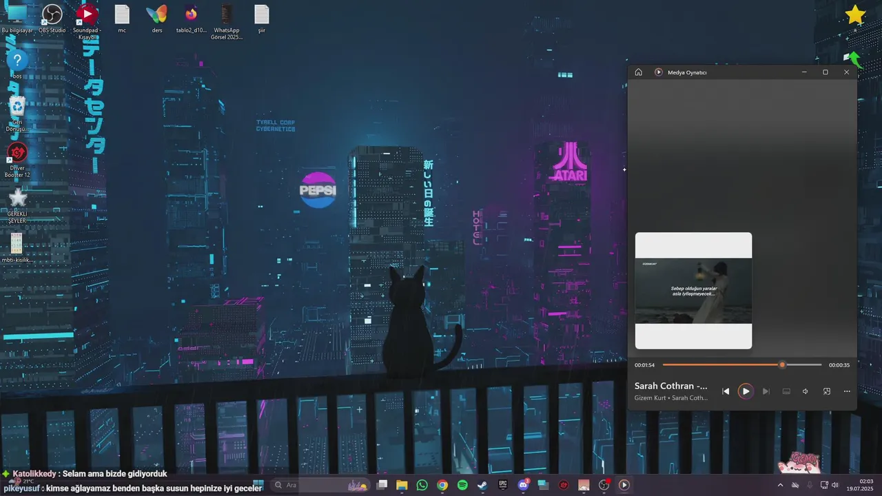Open the red circular app on taskbar
882x496 pixels.
(x=564, y=485)
